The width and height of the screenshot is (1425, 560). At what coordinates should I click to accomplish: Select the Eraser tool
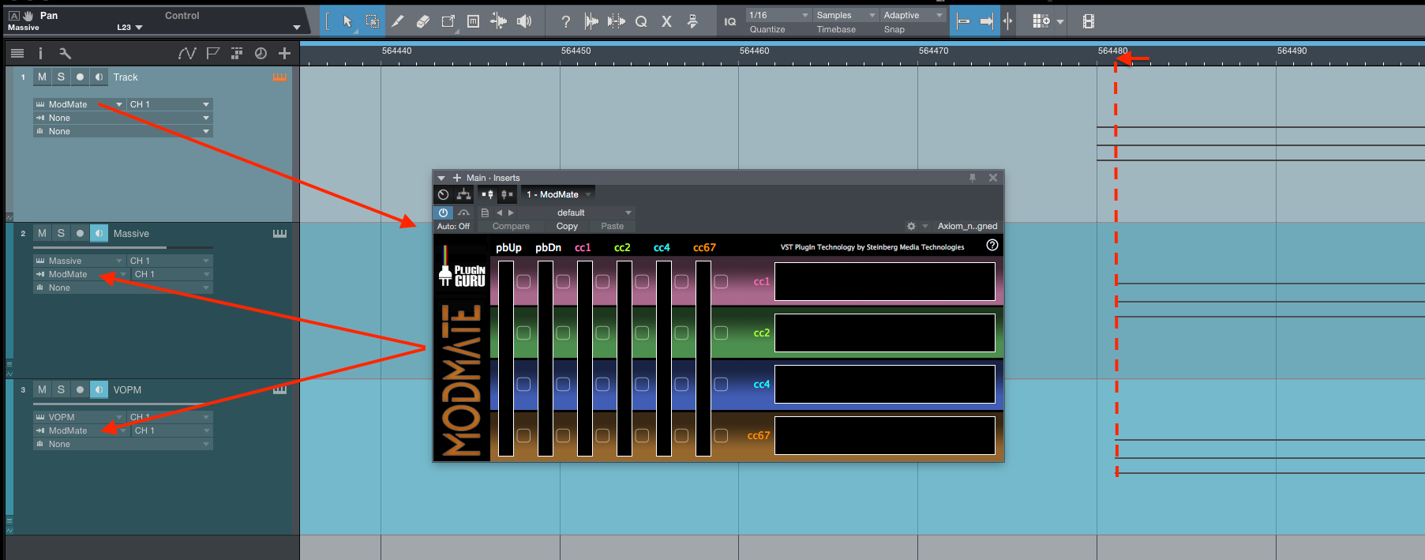pos(423,21)
